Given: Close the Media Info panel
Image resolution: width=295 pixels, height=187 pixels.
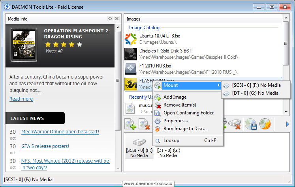Looking at the screenshot, I should [117, 19].
